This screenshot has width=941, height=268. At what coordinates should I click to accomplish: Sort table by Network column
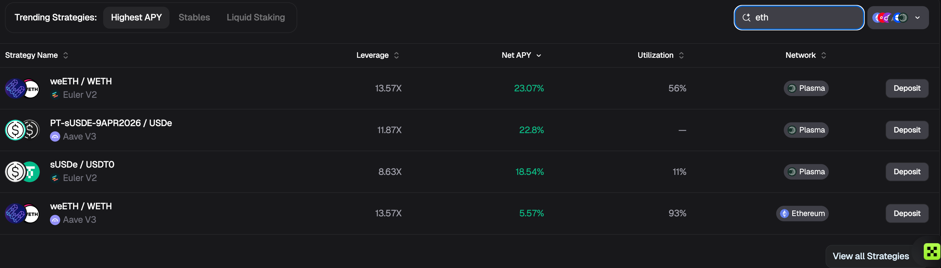pos(805,55)
